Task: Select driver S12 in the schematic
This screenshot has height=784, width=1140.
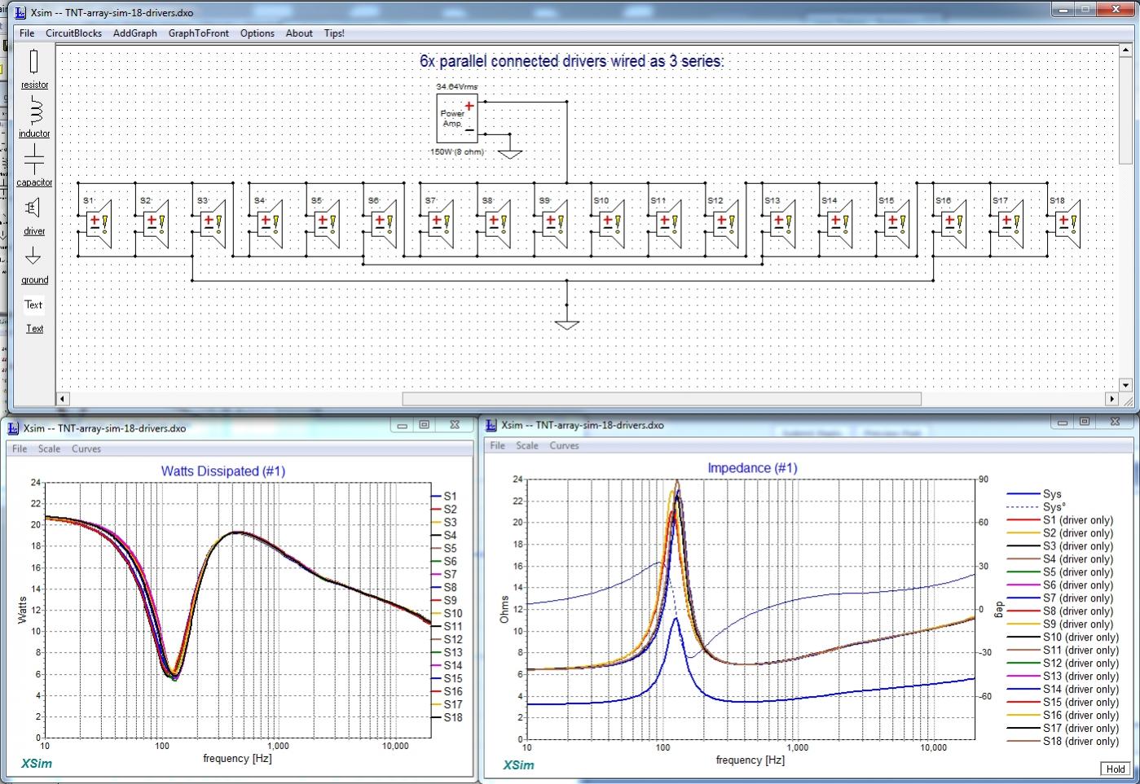Action: (726, 223)
